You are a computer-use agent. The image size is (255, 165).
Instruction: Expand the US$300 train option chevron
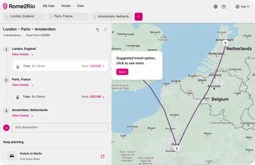pyautogui.click(x=104, y=66)
